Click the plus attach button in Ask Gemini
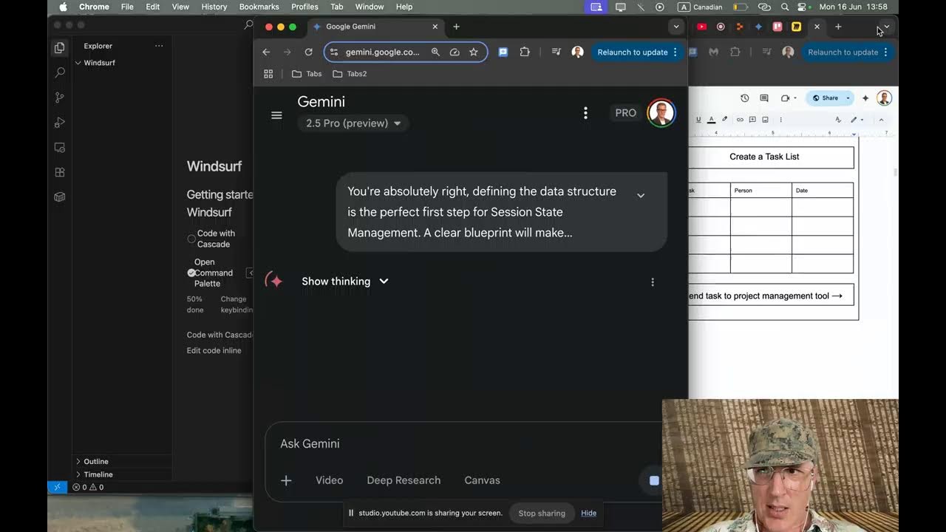946x532 pixels. point(286,480)
